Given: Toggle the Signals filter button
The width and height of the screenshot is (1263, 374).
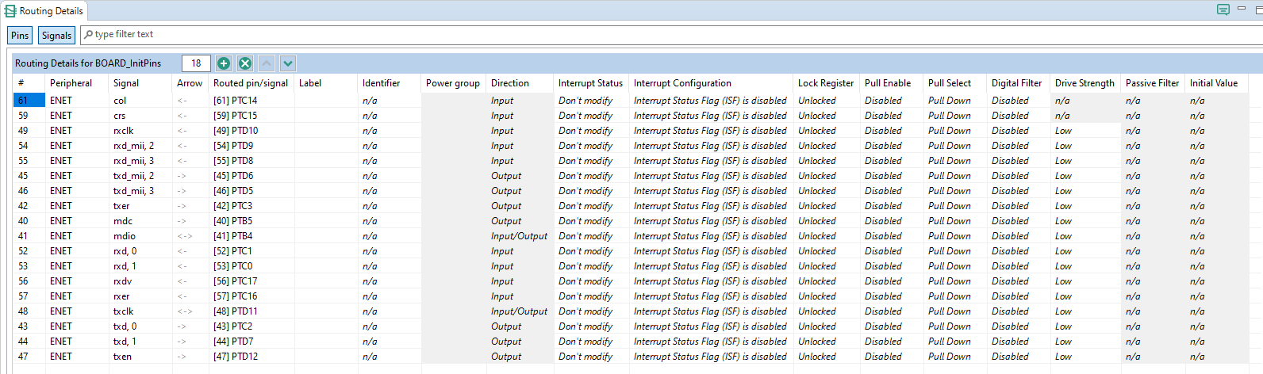Looking at the screenshot, I should tap(56, 35).
